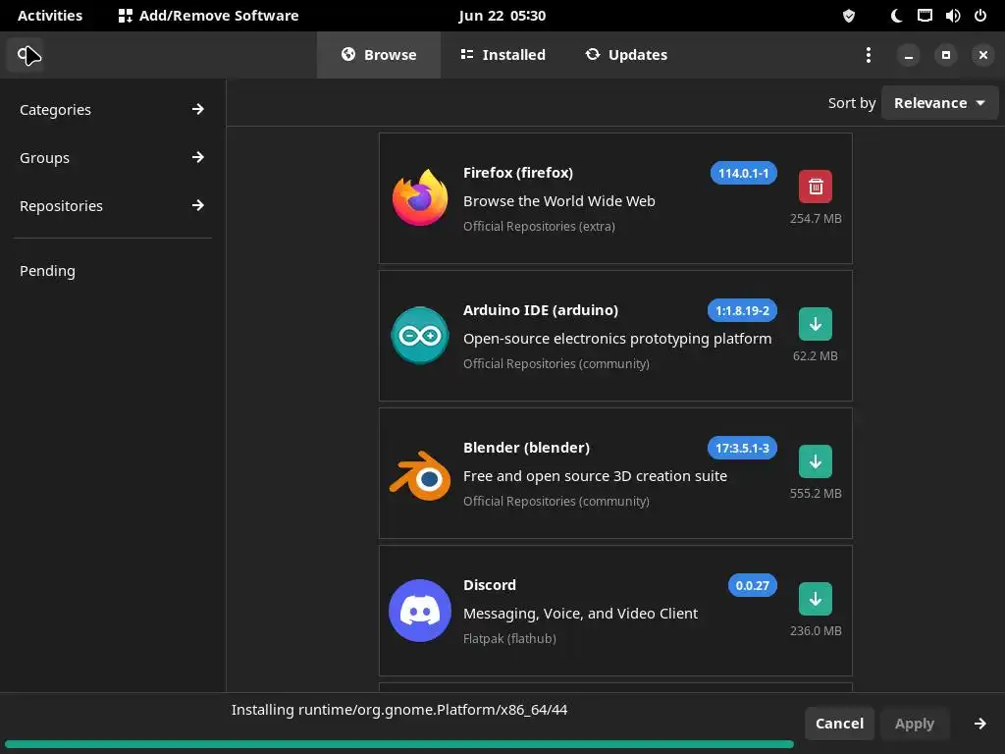
Task: Click 'Official Repositories (extra)' label
Action: click(539, 227)
